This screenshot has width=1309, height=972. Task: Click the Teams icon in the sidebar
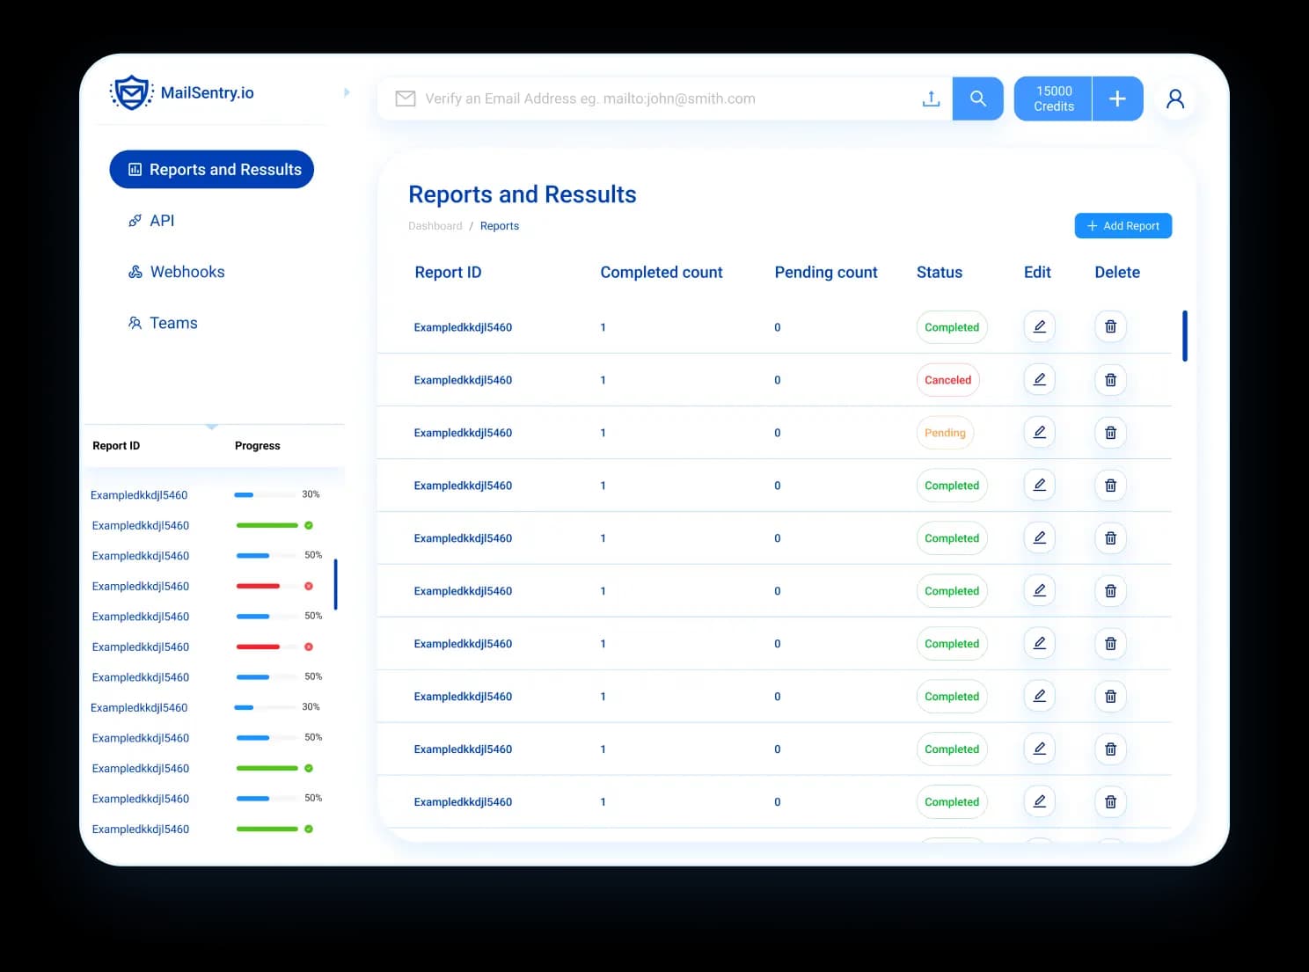[x=135, y=323]
